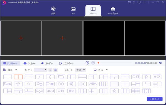
Task: Open the shopping cart purchase icon
Action: 129,2
